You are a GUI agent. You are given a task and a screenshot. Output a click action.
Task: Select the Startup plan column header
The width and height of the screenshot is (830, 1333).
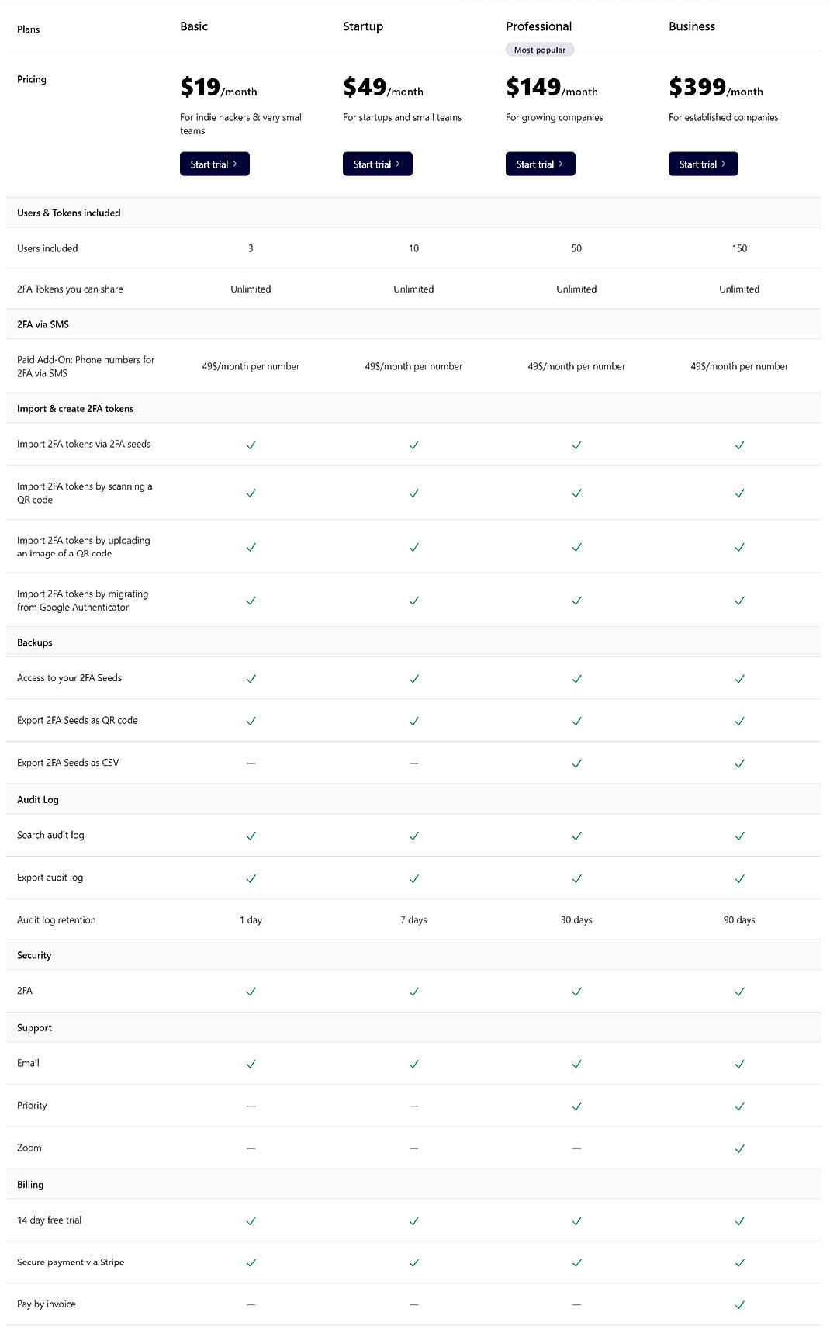point(362,26)
